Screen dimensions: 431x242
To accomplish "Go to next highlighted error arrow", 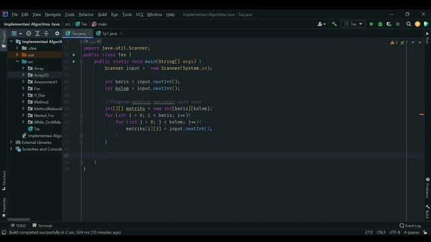I will [x=420, y=42].
